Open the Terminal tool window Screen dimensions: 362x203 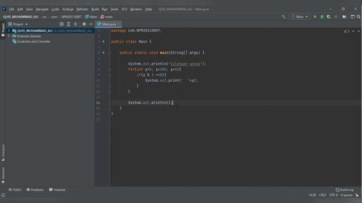tap(57, 189)
